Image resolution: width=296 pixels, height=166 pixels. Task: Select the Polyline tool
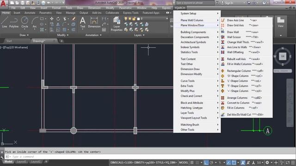click(x=14, y=23)
